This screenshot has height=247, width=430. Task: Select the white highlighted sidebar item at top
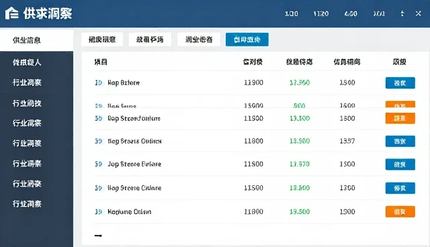click(36, 40)
